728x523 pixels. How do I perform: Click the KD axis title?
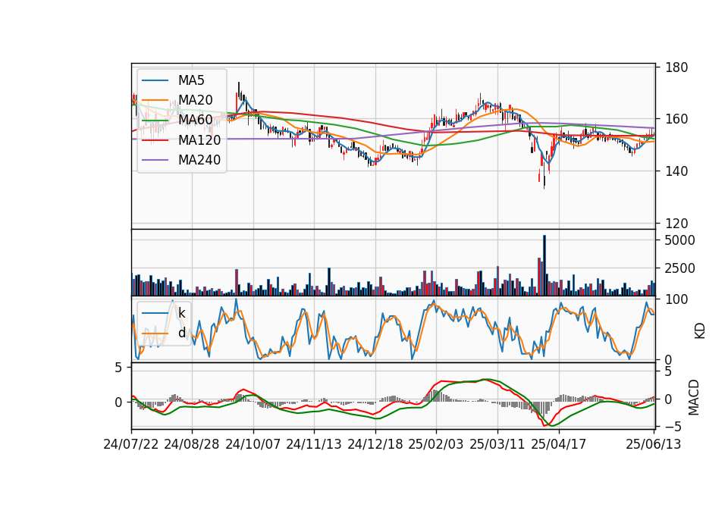(700, 330)
